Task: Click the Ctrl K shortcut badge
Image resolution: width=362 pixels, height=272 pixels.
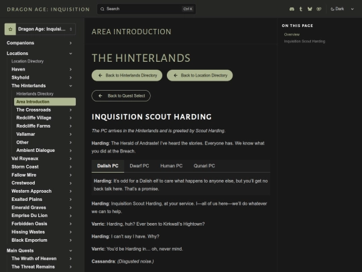Action: [x=188, y=9]
